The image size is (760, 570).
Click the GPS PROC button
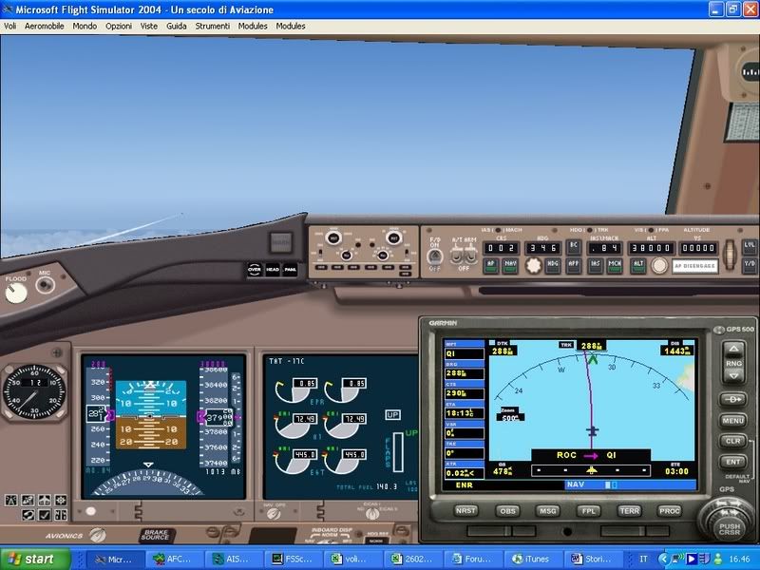point(670,511)
